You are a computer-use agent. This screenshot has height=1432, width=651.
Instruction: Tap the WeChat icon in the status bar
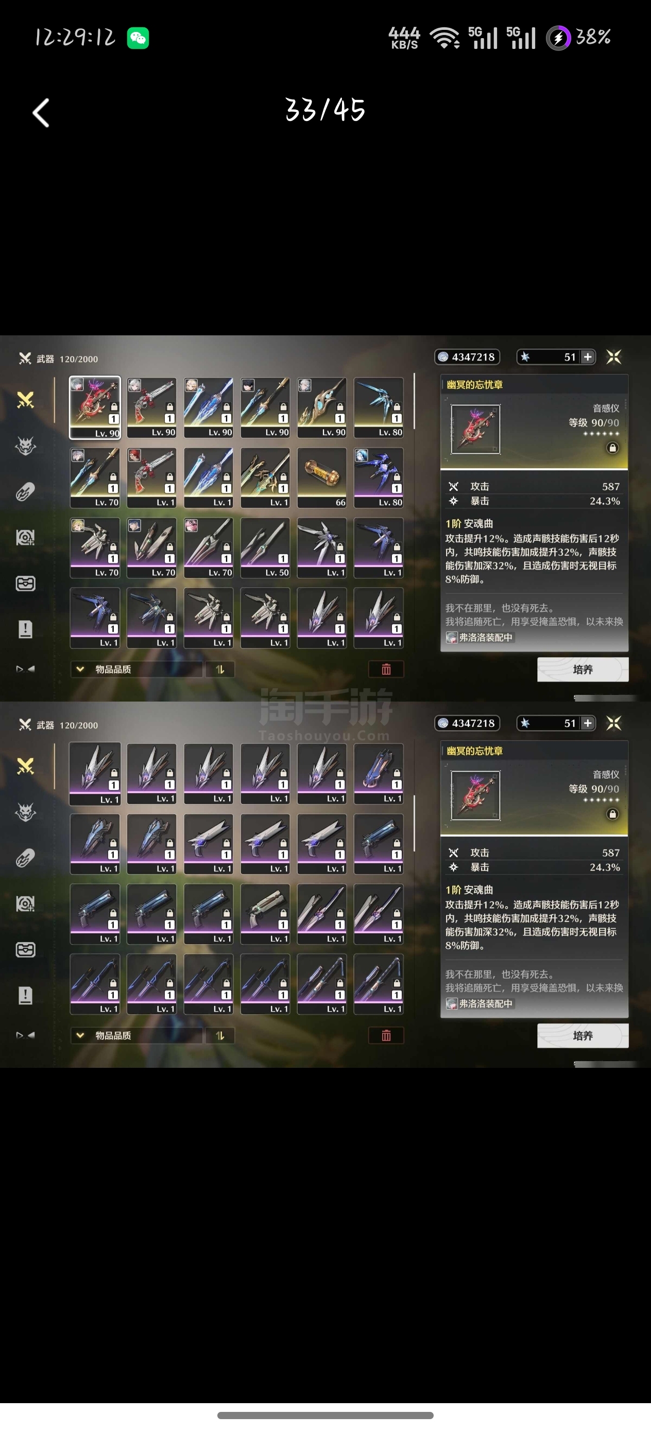click(138, 38)
